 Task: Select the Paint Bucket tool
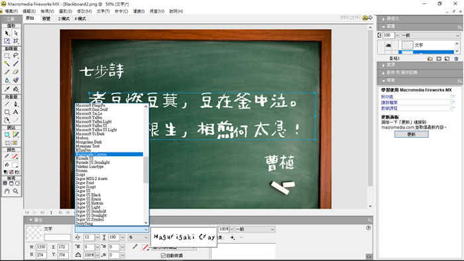[16, 89]
